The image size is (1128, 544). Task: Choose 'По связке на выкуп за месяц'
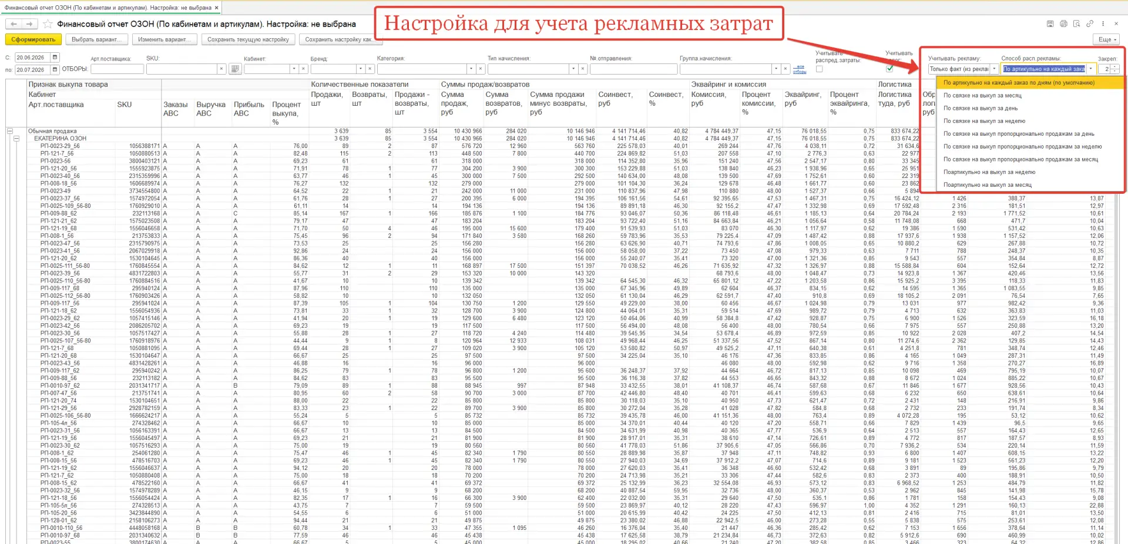click(1030, 95)
